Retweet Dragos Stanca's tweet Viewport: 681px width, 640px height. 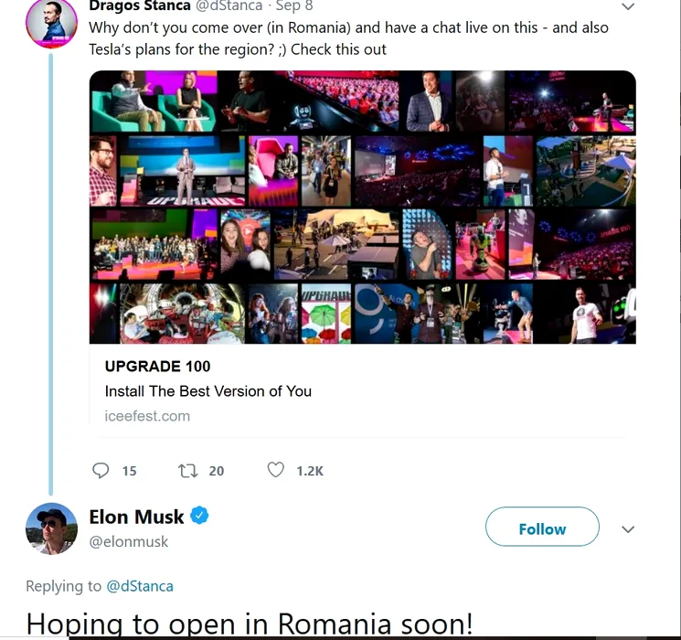pos(187,471)
